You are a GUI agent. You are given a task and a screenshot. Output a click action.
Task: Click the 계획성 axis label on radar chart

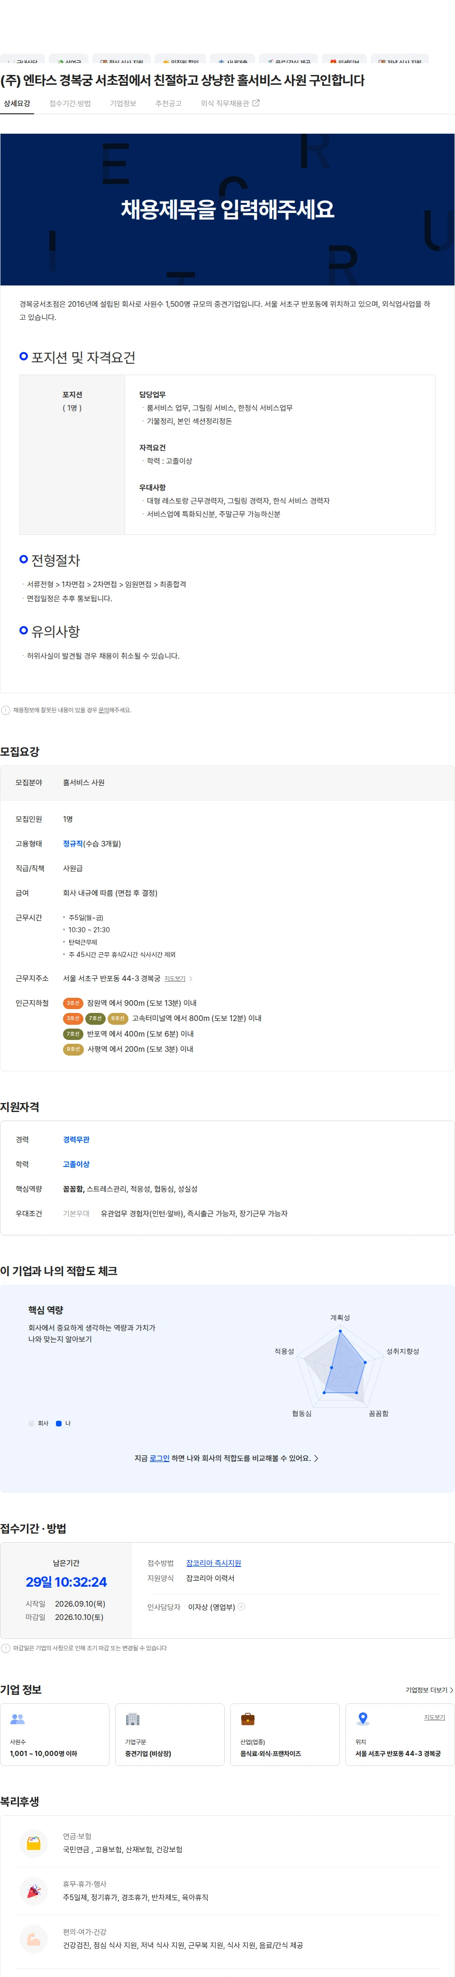pyautogui.click(x=340, y=1318)
